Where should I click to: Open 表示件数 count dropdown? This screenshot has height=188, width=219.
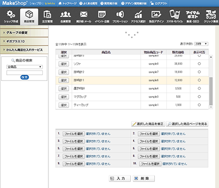click(201, 44)
